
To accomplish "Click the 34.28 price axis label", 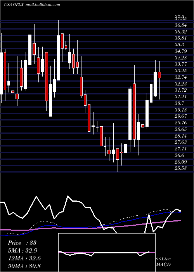I will (181, 58).
